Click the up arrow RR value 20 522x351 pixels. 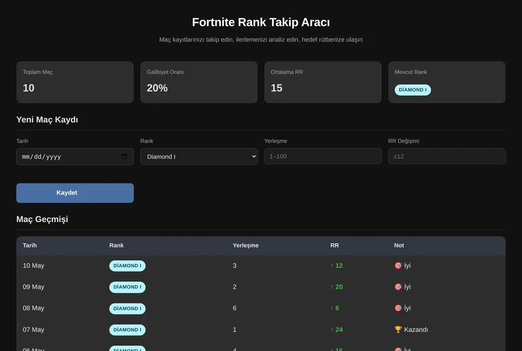337,287
